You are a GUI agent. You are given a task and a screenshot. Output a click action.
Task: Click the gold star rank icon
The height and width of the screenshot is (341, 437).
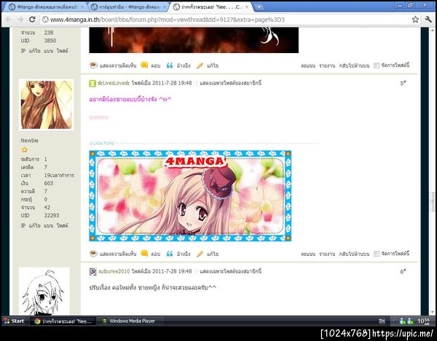click(25, 150)
